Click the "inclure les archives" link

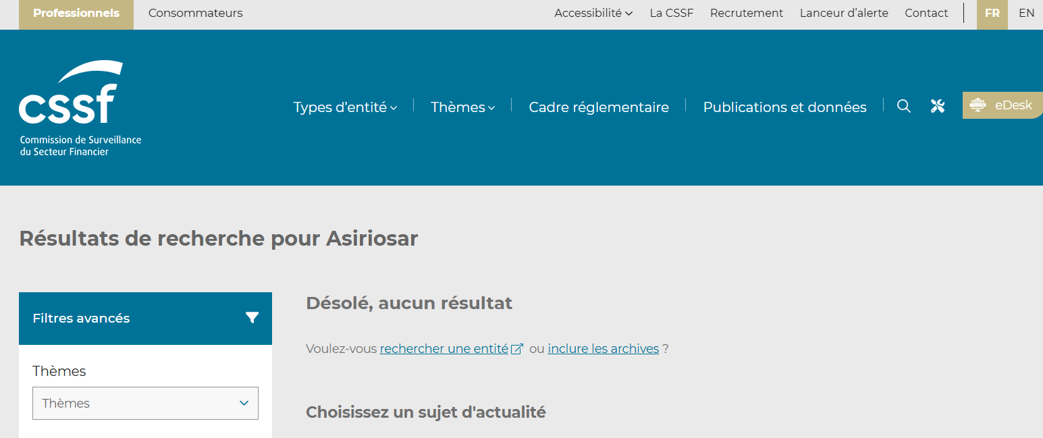pyautogui.click(x=603, y=349)
